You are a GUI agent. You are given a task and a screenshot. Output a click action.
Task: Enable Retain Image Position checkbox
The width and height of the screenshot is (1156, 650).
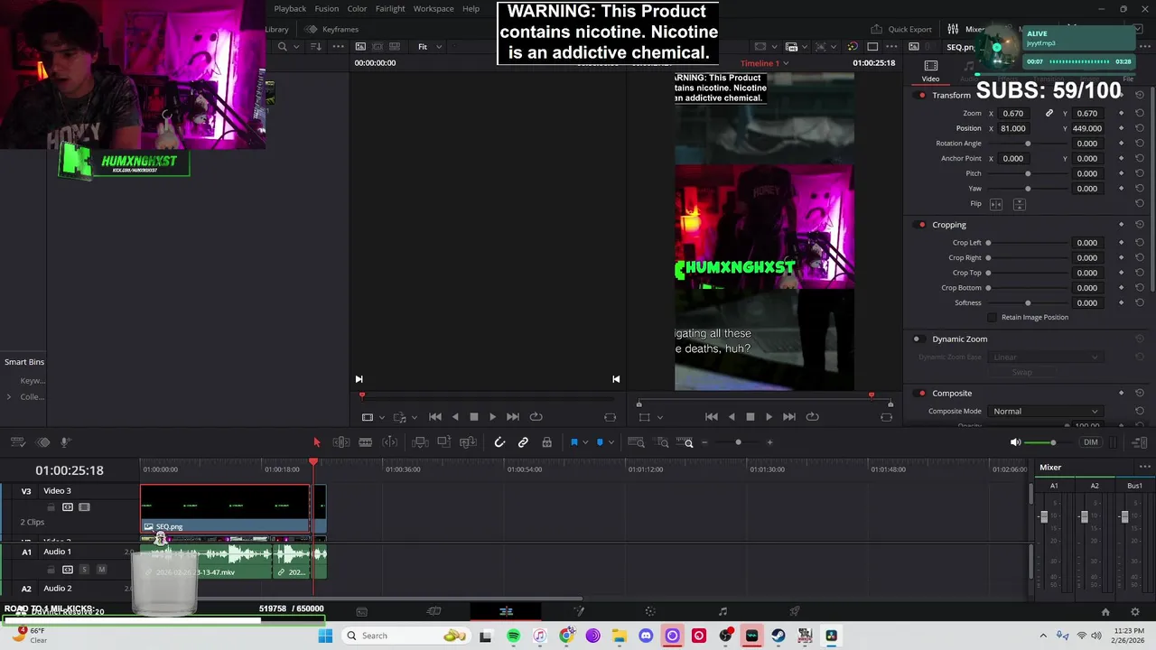[x=993, y=318]
